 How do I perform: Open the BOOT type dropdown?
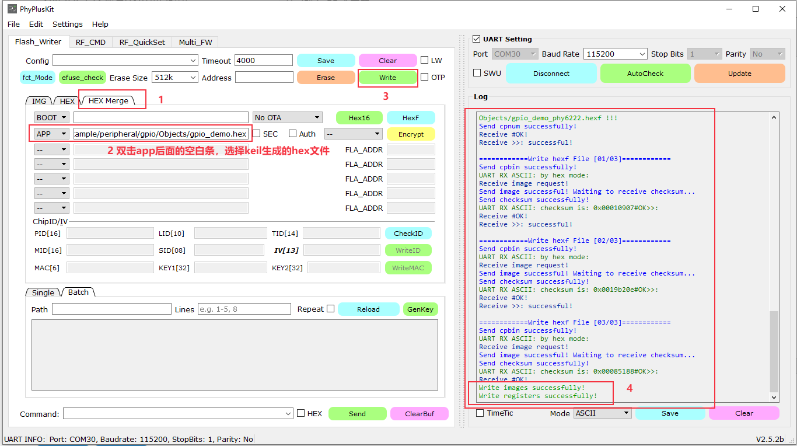[x=51, y=117]
